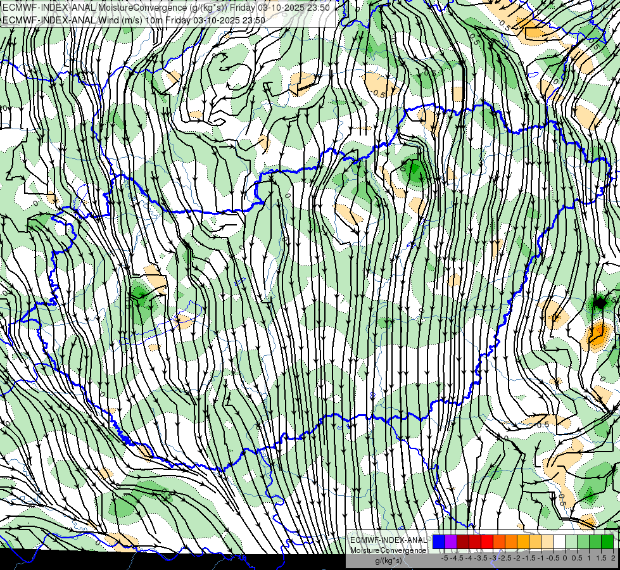Viewport: 620px width, 570px height.
Task: Click the MoistureConvergence title line at top
Action: pyautogui.click(x=166, y=8)
